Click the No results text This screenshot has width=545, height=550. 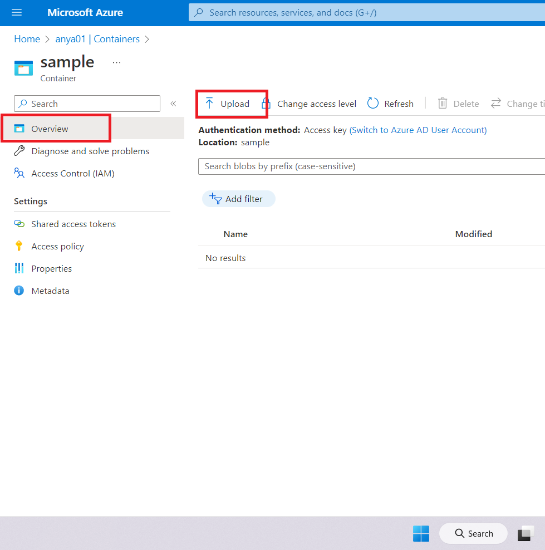pyautogui.click(x=225, y=258)
